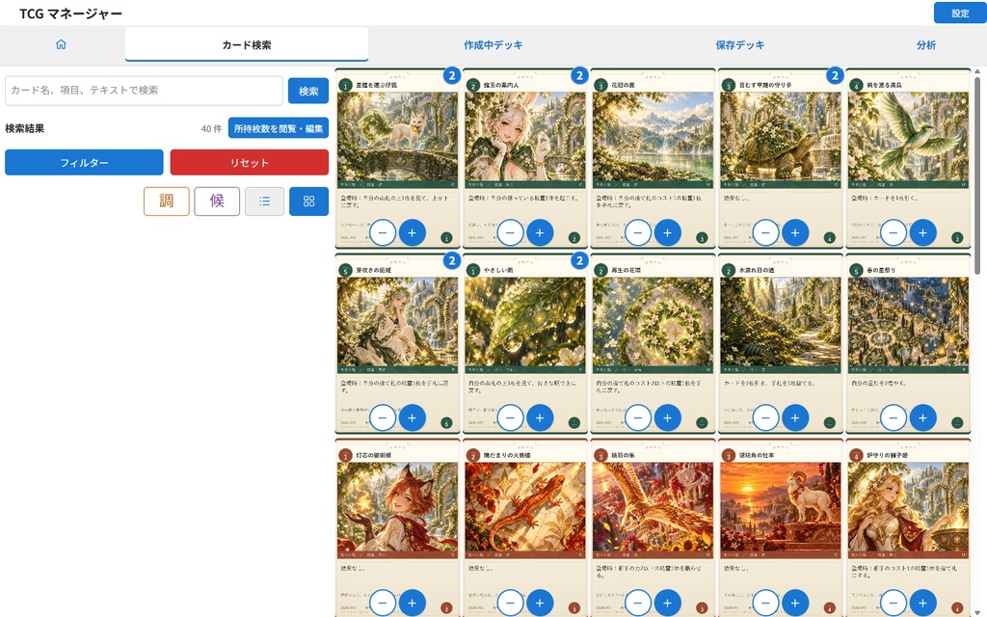Screen dimensions: 987x617
Task: Remove a copy of 木漏れ日の道 forest path card
Action: coord(766,418)
